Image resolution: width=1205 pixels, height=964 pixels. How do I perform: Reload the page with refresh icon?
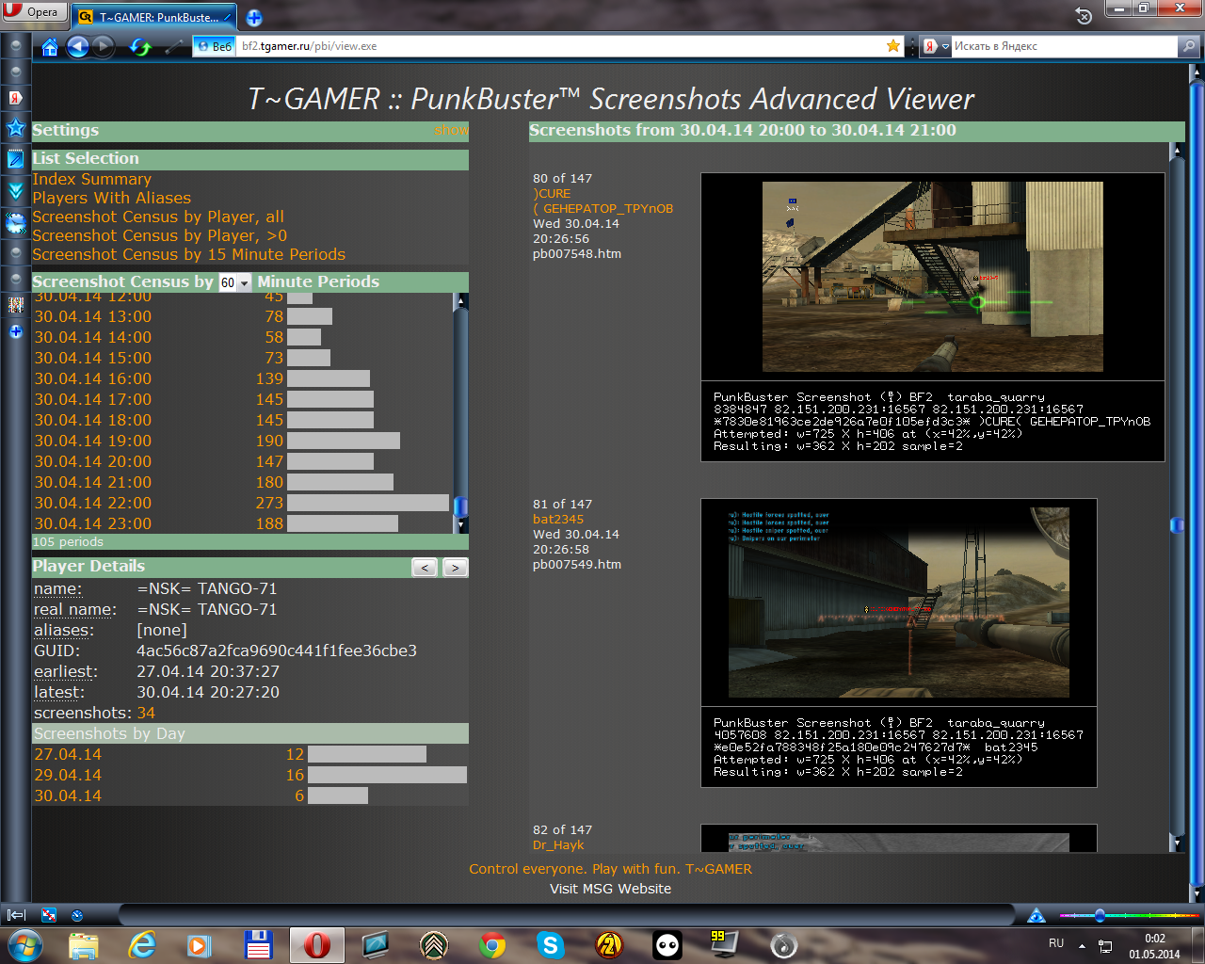[x=140, y=46]
